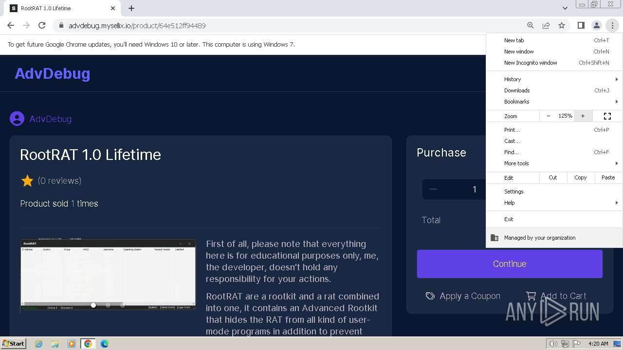Select the third carousel dot

[x=123, y=305]
